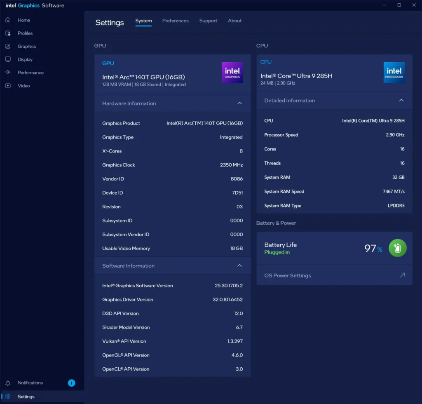The height and width of the screenshot is (404, 422).
Task: Click Graphics Software Version 25.30.1705.2
Action: [x=228, y=286]
